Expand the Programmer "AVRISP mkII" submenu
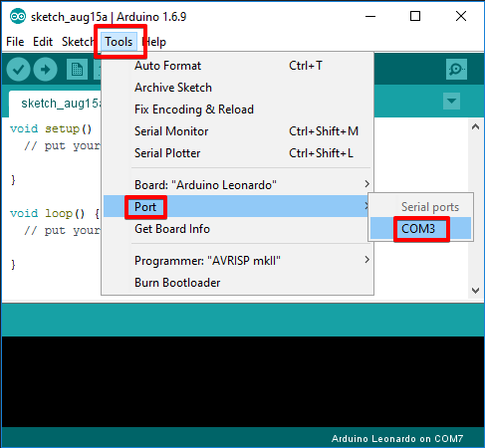 pos(237,261)
